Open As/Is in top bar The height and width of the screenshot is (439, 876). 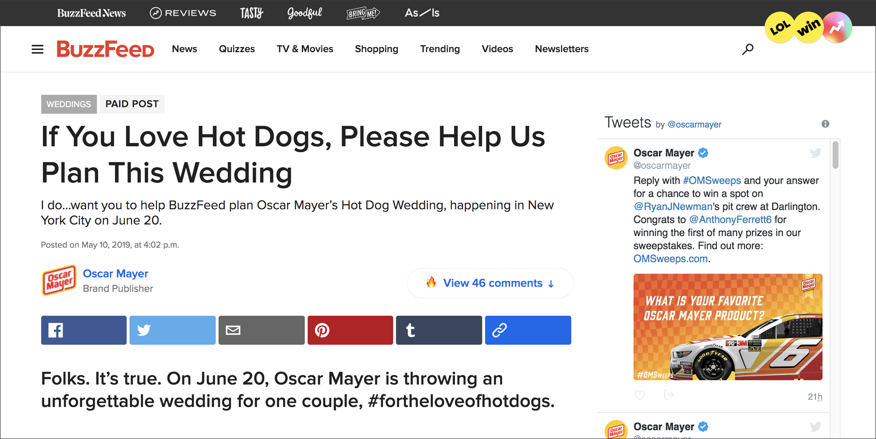[422, 13]
